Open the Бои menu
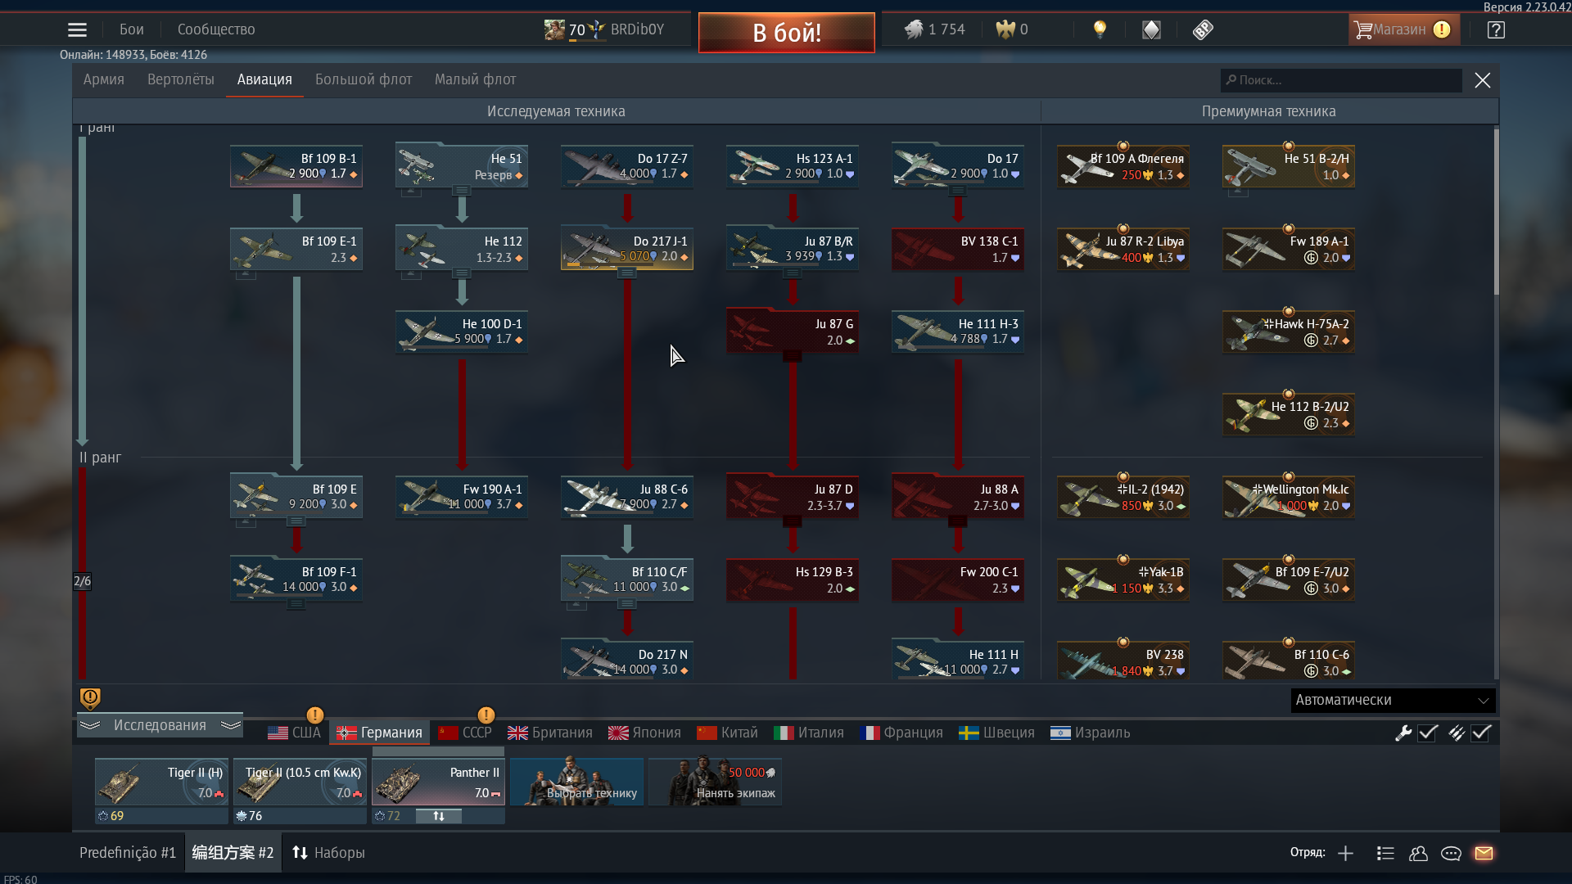Image resolution: width=1572 pixels, height=884 pixels. click(132, 29)
